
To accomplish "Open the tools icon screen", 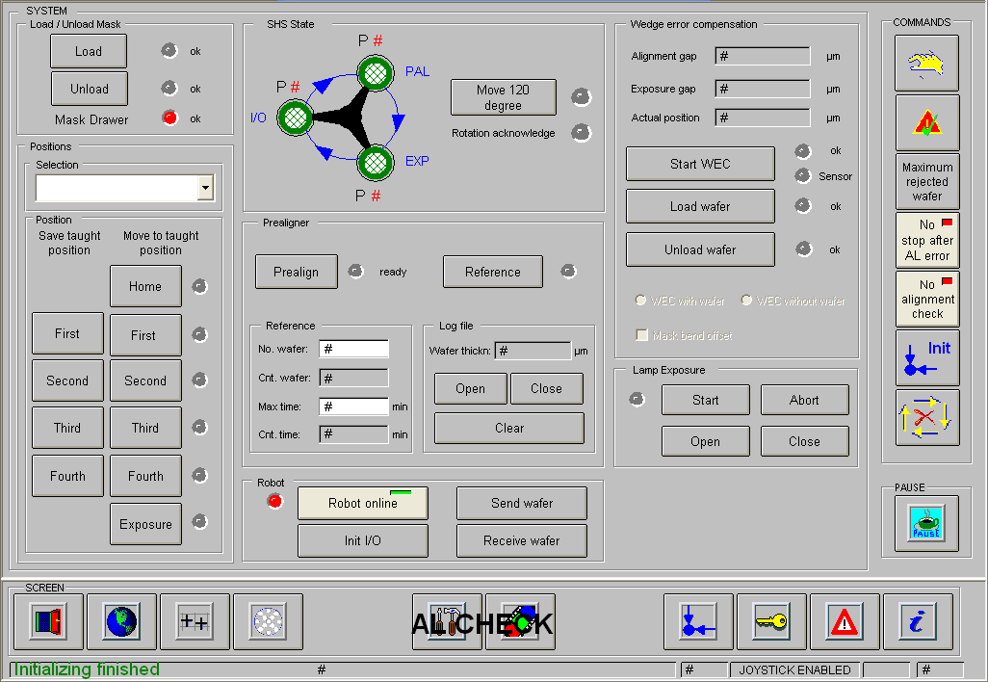I will pyautogui.click(x=447, y=621).
